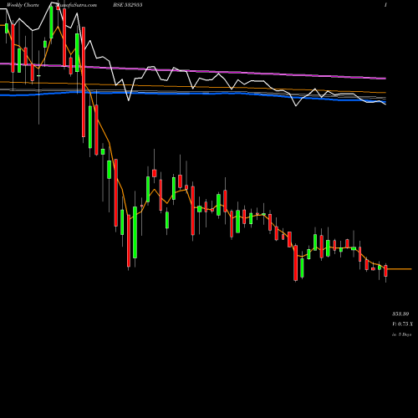Click the 'V: 0.75 X' volume text
418x418 pixels.
click(403, 324)
